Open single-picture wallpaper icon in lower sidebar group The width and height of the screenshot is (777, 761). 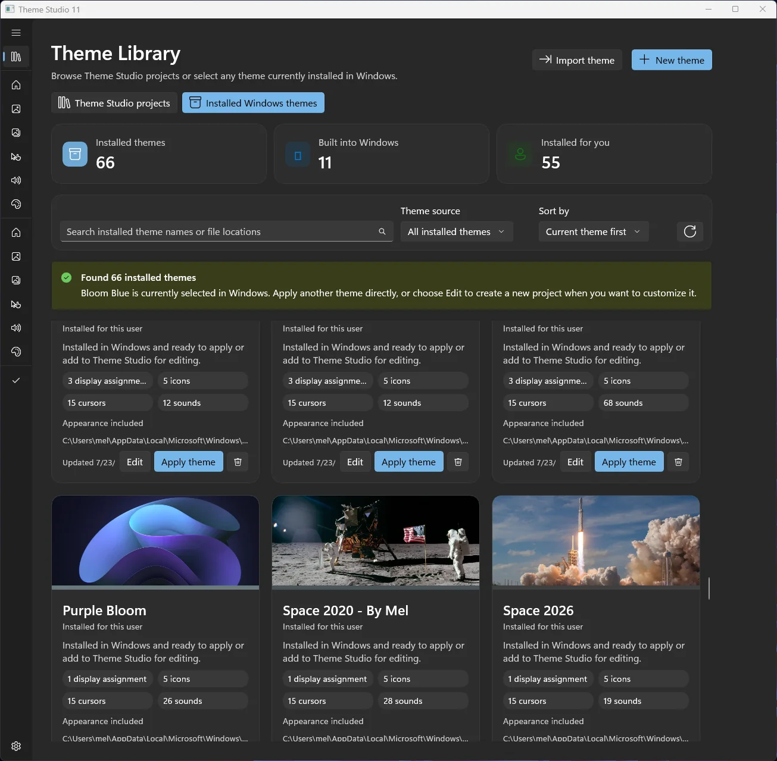(16, 256)
